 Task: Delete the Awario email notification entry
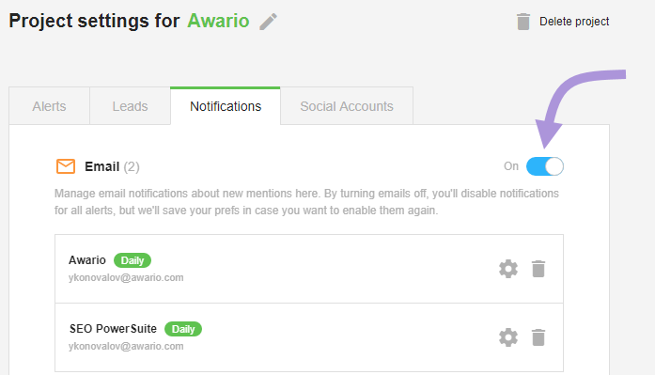[x=538, y=269]
